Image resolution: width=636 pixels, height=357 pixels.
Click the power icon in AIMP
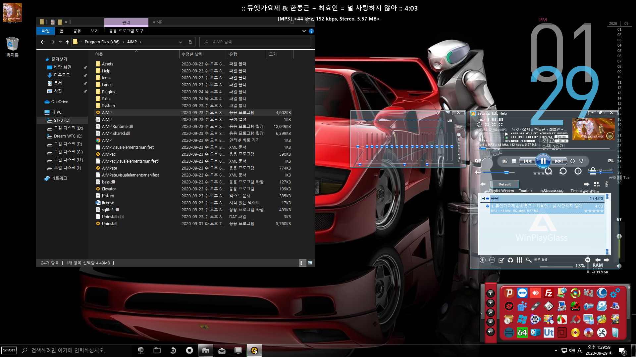549,171
